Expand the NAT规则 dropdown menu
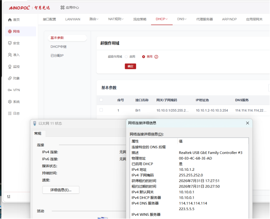The width and height of the screenshot is (270, 219). point(116,19)
